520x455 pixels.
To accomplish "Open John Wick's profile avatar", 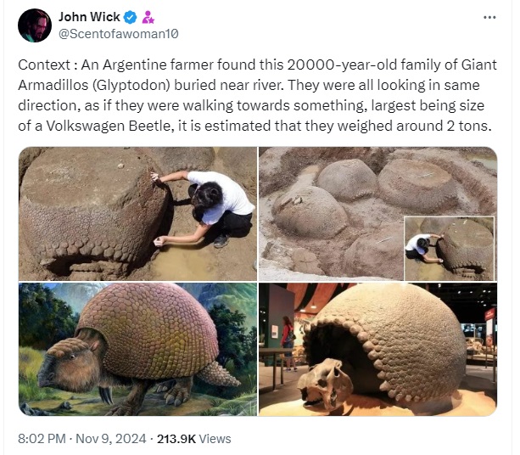I will point(35,25).
